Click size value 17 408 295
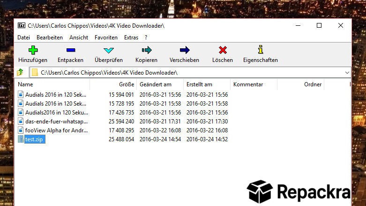The image size is (366, 206). tap(121, 130)
